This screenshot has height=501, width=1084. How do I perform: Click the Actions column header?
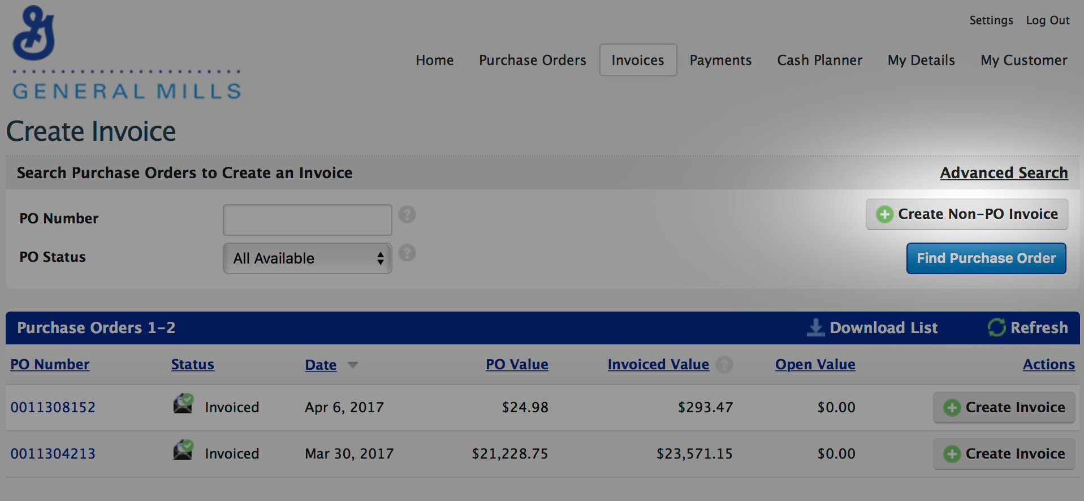pos(1049,365)
